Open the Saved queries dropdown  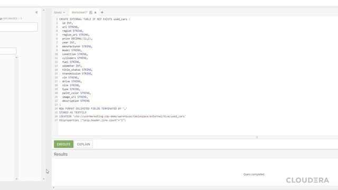tap(59, 13)
